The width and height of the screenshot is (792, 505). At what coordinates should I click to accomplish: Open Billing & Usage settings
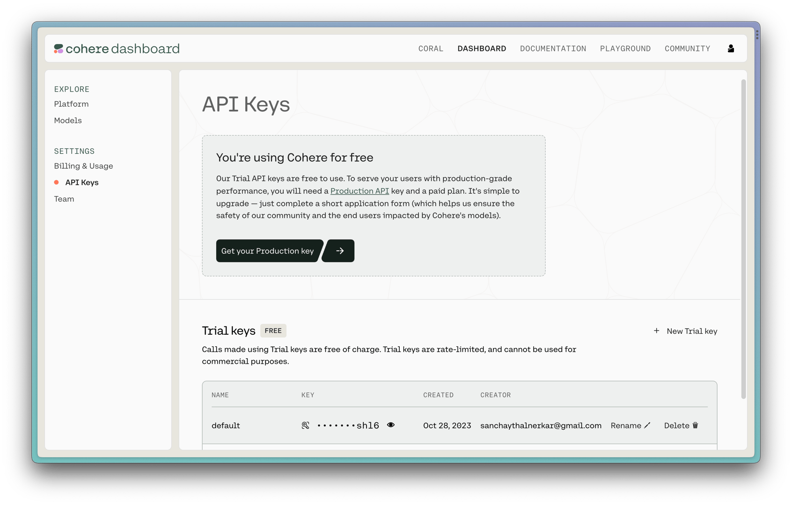[83, 166]
